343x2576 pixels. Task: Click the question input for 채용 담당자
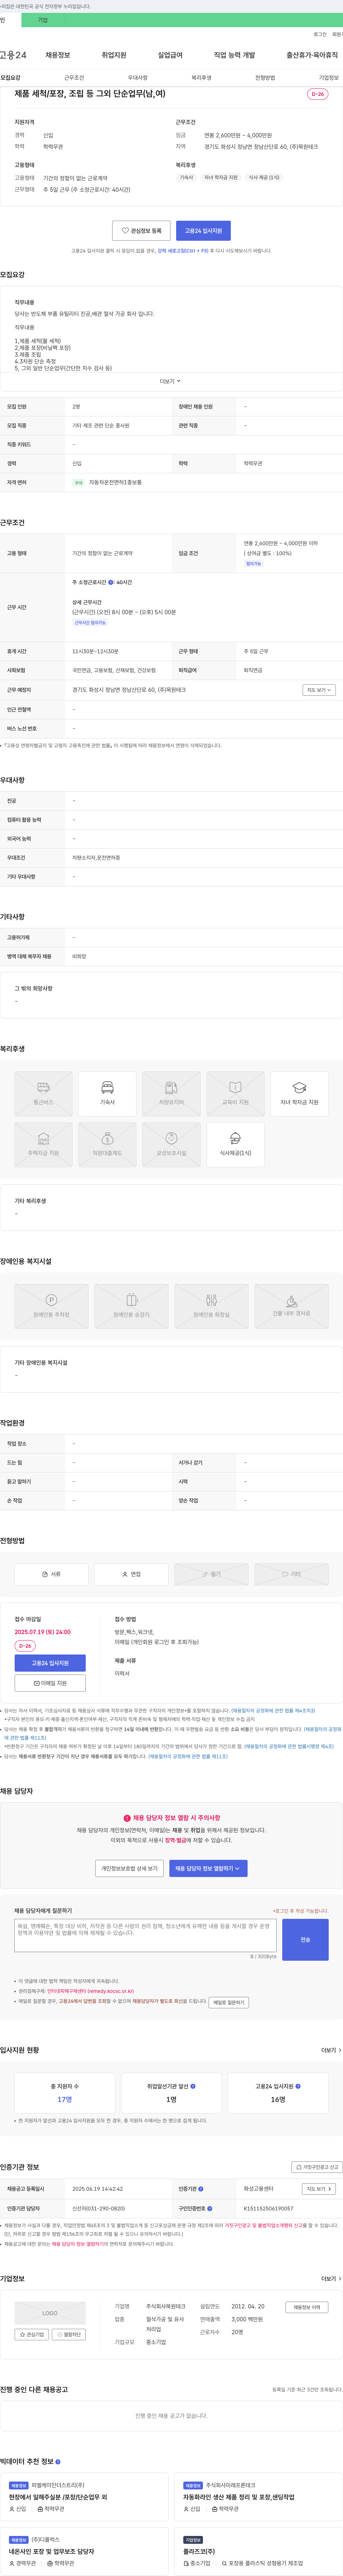(145, 1935)
